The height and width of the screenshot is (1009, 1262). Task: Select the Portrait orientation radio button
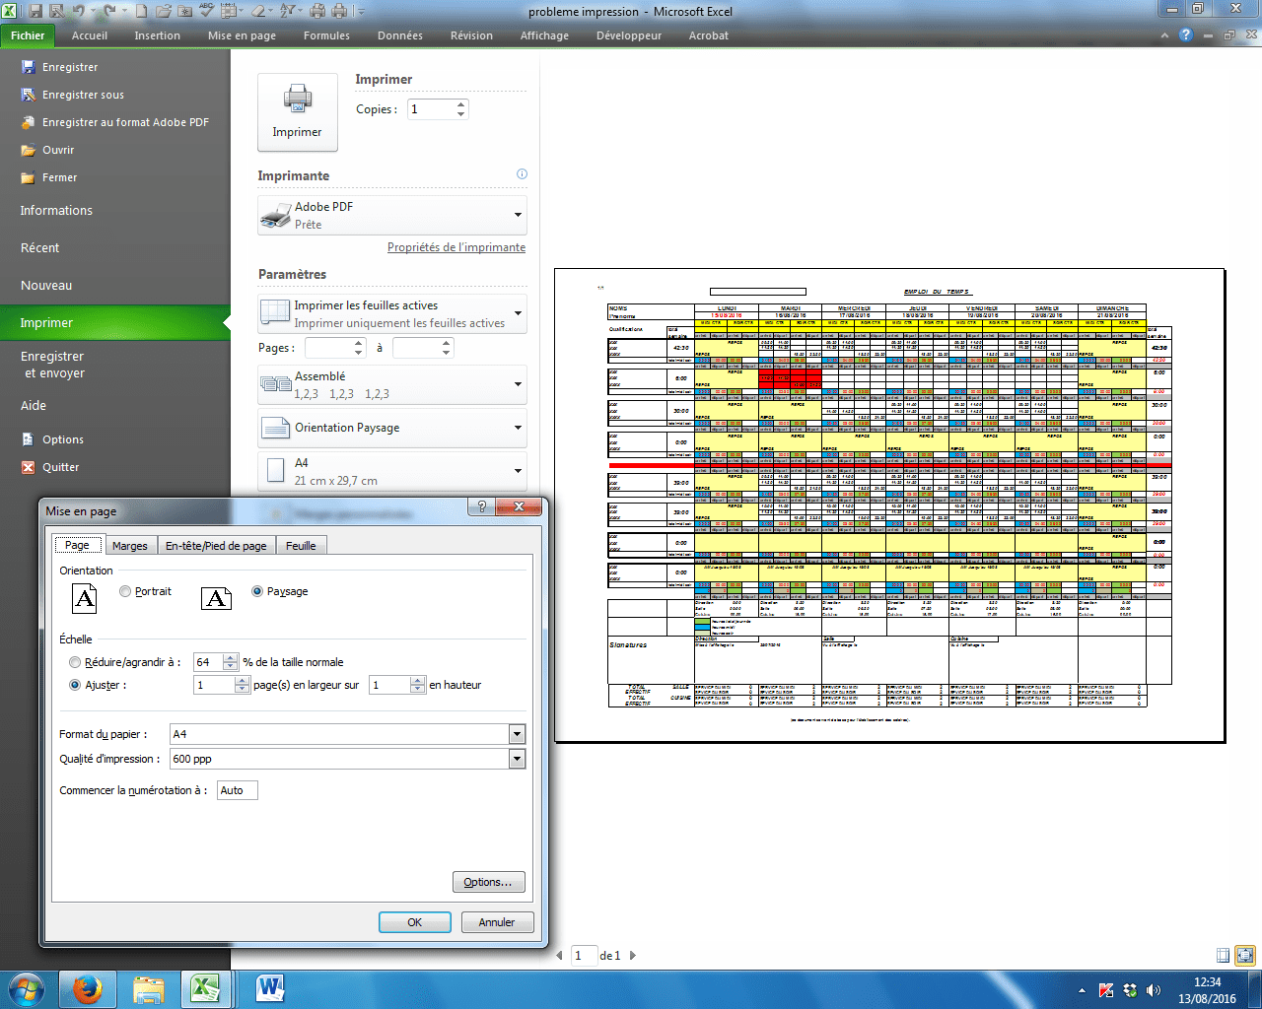(125, 591)
